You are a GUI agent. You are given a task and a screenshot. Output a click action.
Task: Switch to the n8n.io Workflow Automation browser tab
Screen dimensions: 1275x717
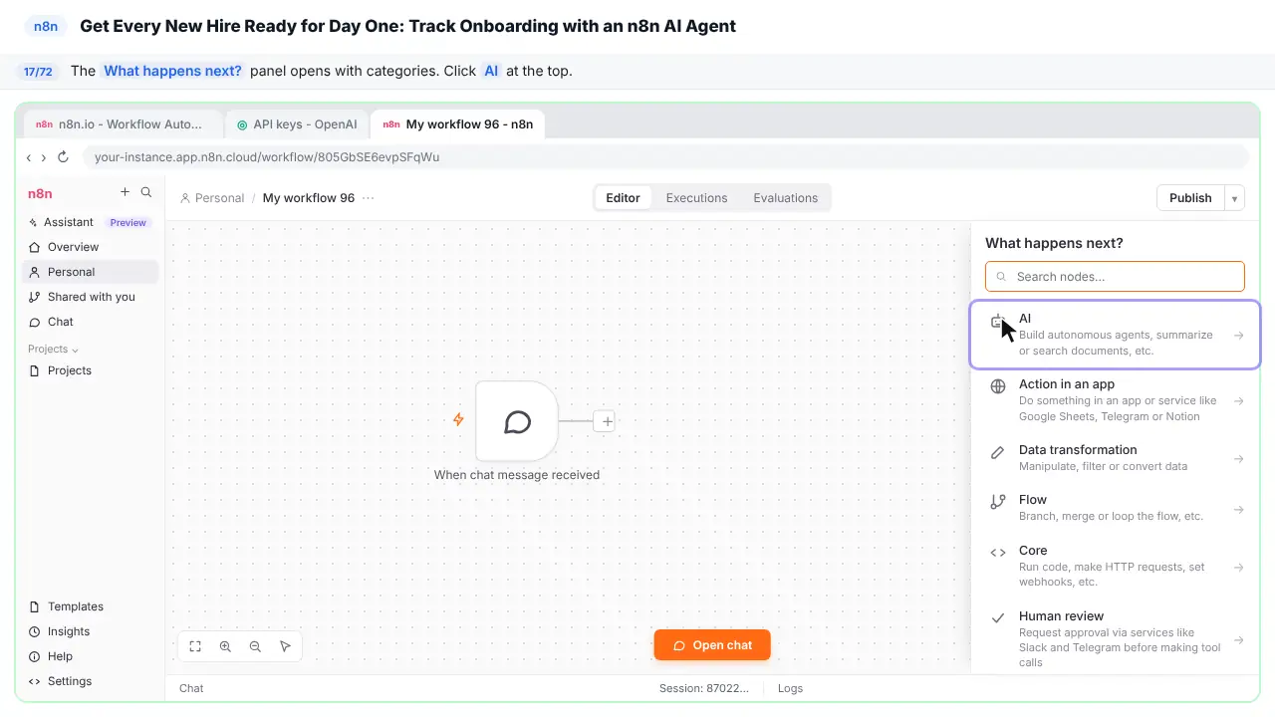(x=124, y=124)
